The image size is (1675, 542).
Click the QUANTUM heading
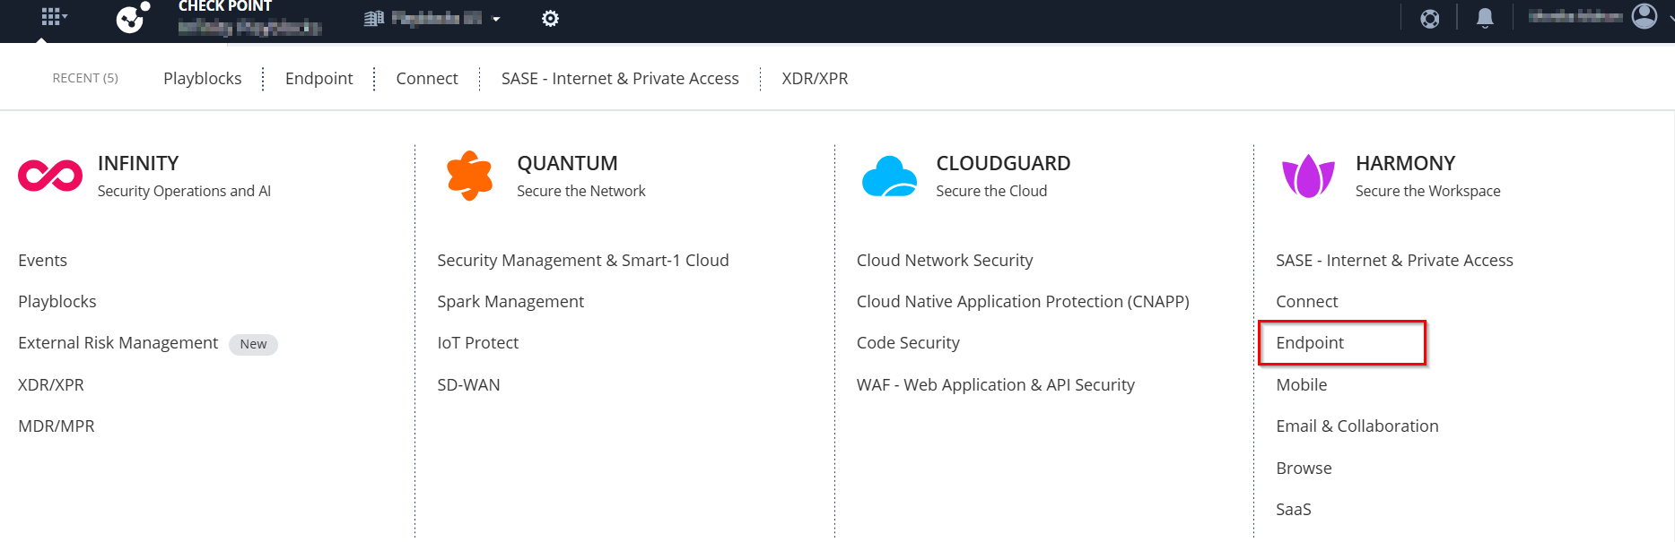[567, 163]
